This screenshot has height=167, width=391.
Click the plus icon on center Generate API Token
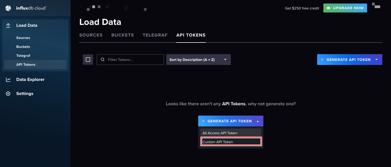[203, 121]
